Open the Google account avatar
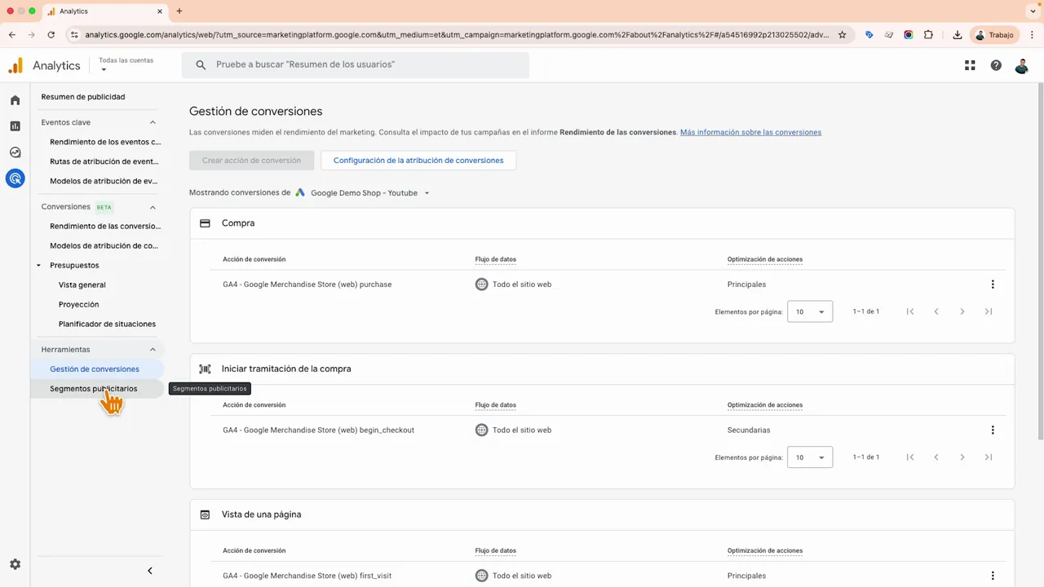The width and height of the screenshot is (1044, 587). click(1022, 65)
